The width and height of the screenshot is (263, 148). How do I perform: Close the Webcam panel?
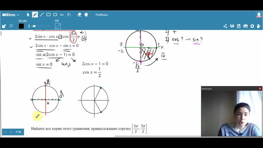pyautogui.click(x=260, y=88)
